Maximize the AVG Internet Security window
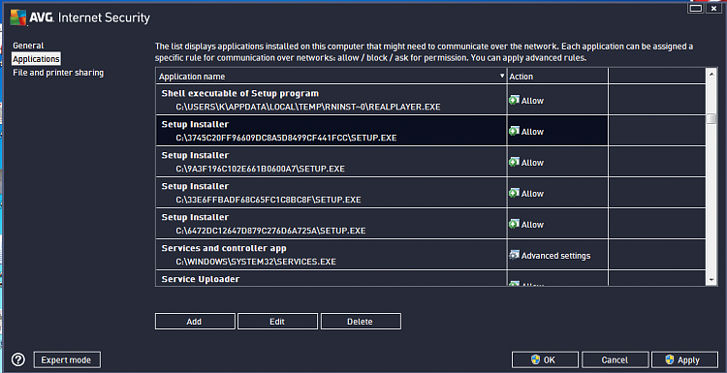 pyautogui.click(x=695, y=8)
